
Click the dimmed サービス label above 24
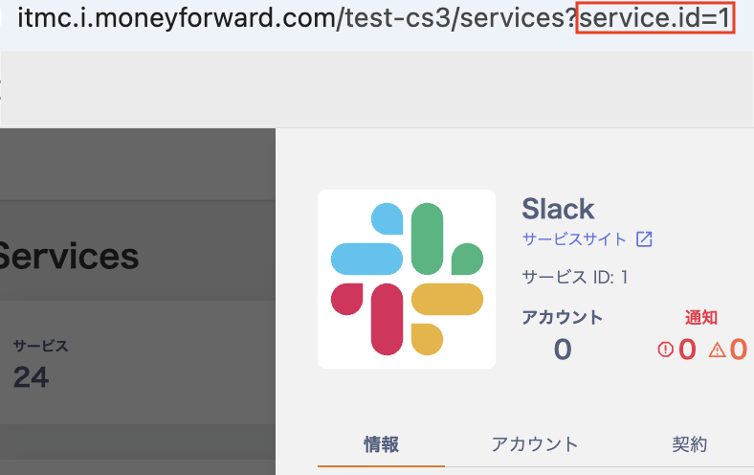click(x=40, y=346)
